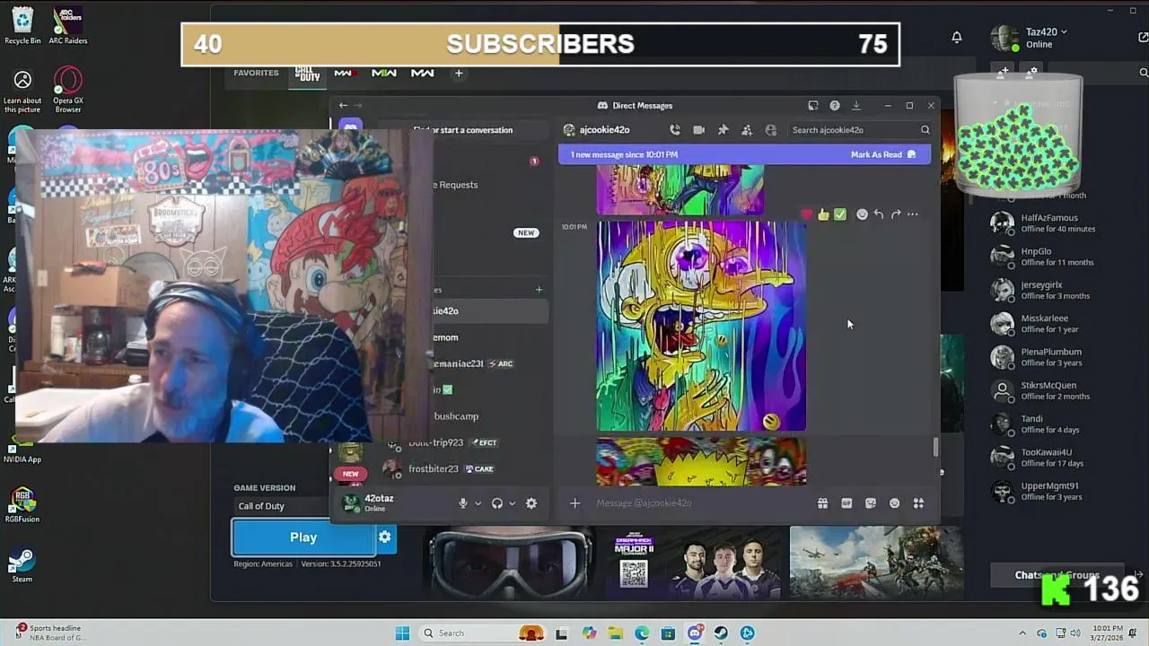Open Discord inbox icon in title bar
Screen dimensions: 1149x646
[813, 106]
